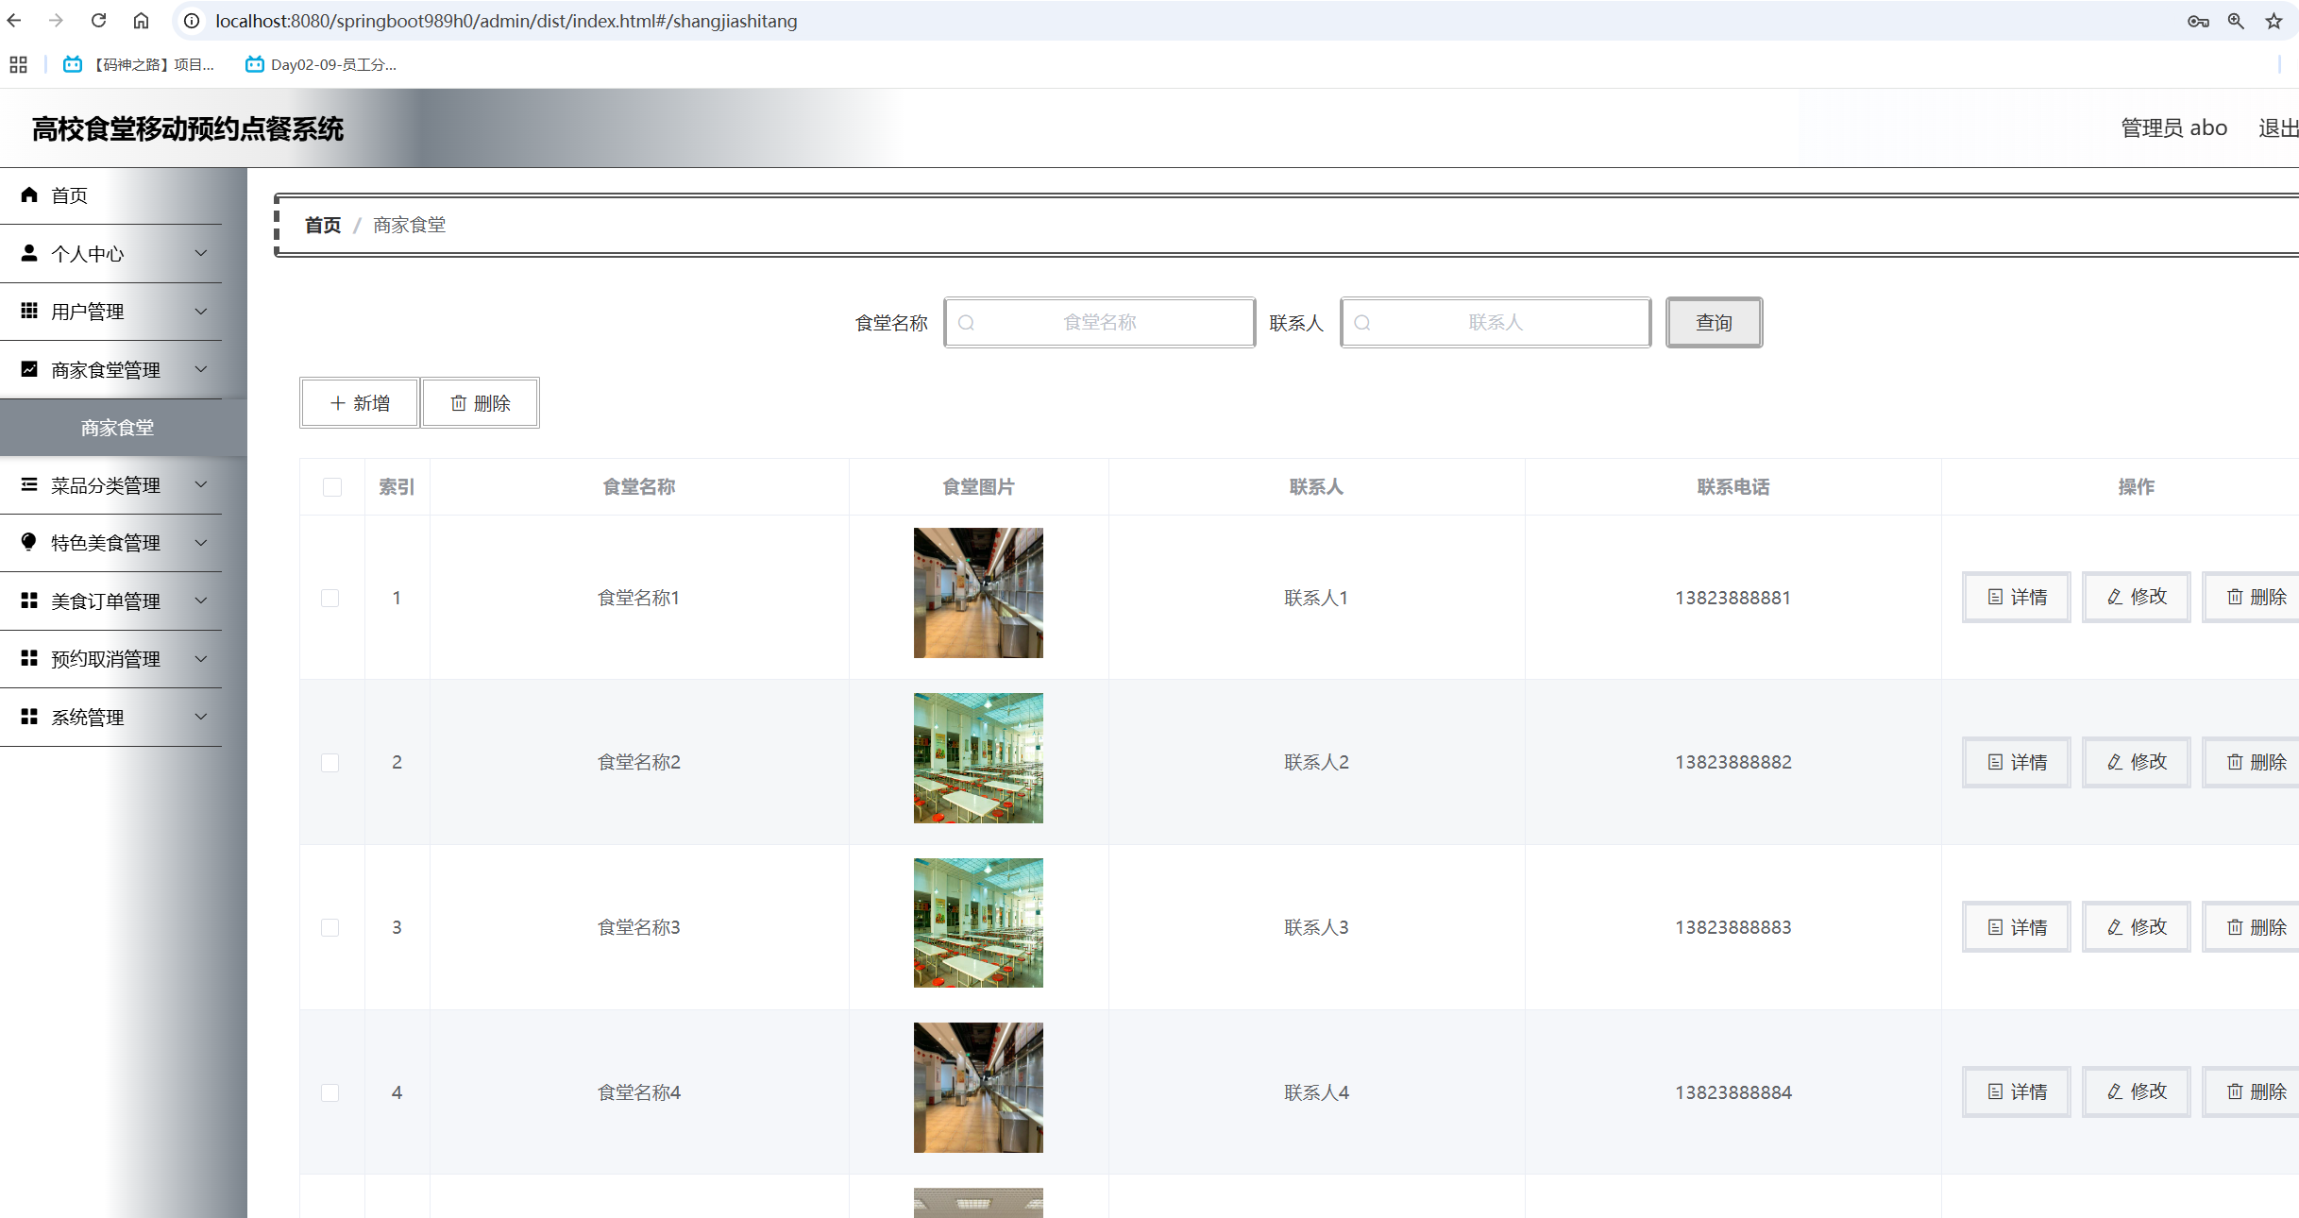The width and height of the screenshot is (2299, 1218).
Task: Expand 预约取消管理 menu chevron
Action: 201,659
